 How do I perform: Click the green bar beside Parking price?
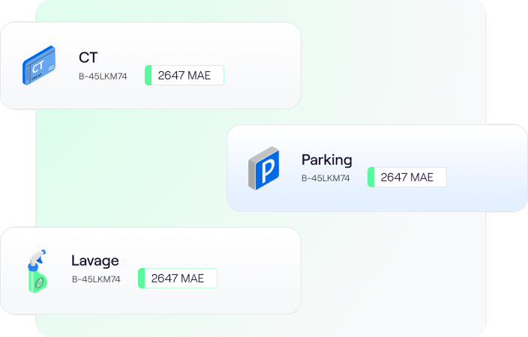pyautogui.click(x=371, y=177)
